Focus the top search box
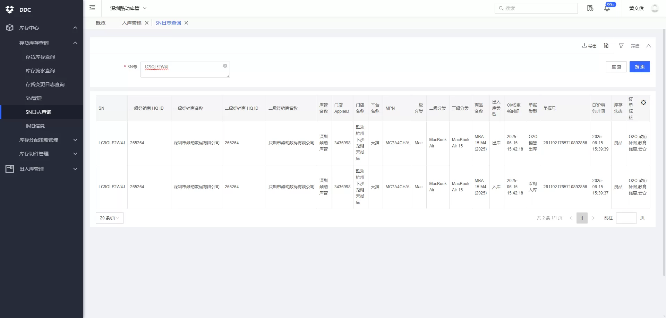Viewport: 666px width, 318px height. coord(536,8)
